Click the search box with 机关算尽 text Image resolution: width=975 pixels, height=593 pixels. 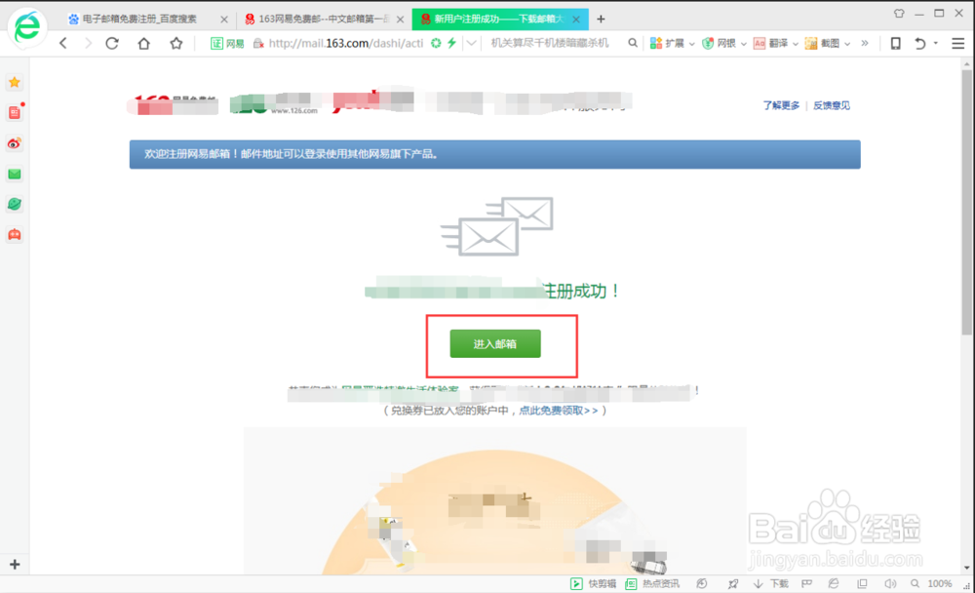(x=550, y=43)
